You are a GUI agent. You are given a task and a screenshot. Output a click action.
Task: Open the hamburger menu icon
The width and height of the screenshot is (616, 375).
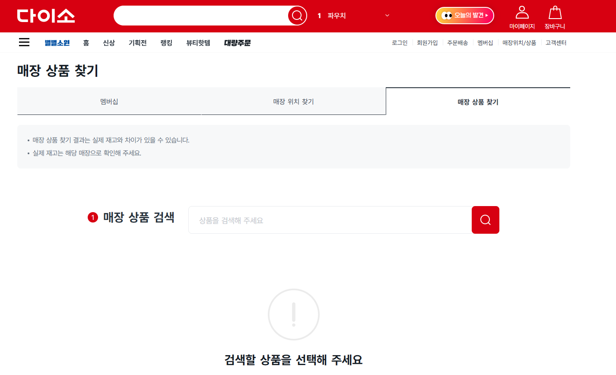click(x=24, y=42)
